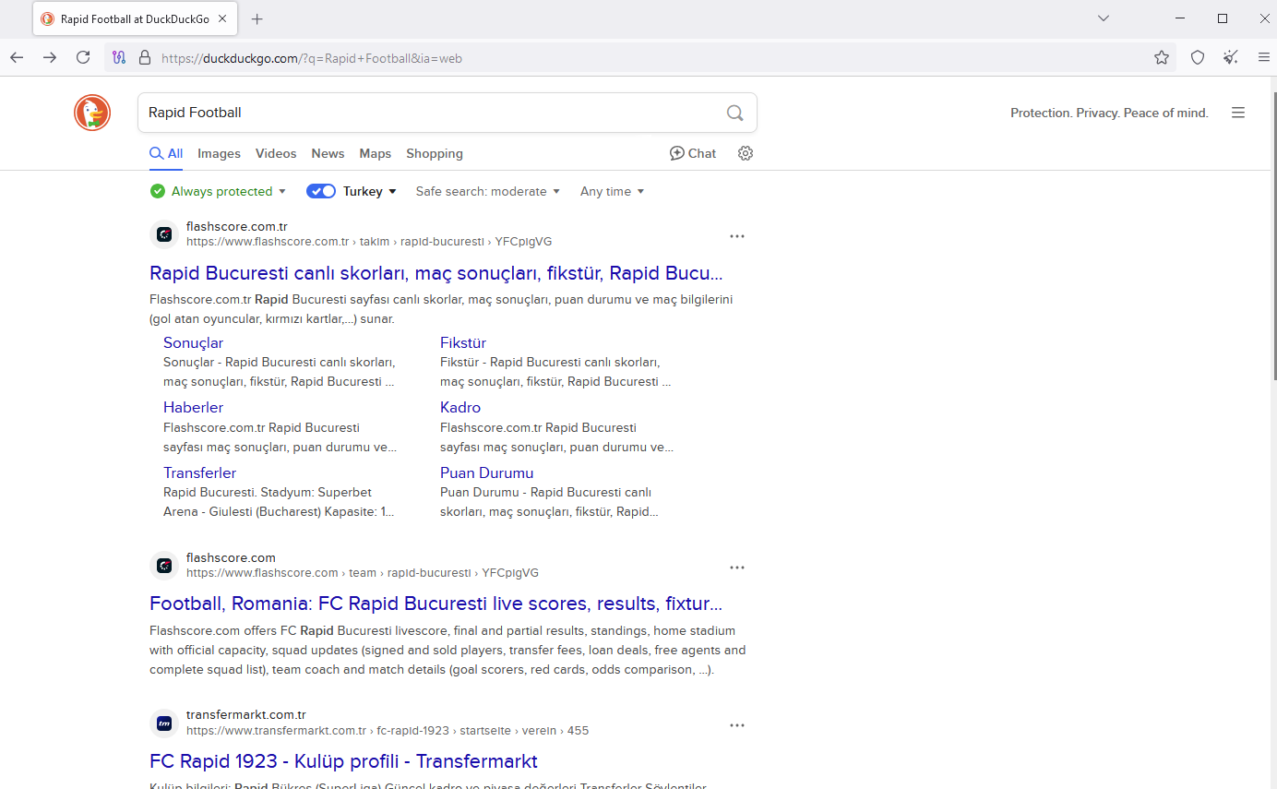The image size is (1277, 789).
Task: Open the shield protection icon in toolbar
Action: pyautogui.click(x=1198, y=57)
